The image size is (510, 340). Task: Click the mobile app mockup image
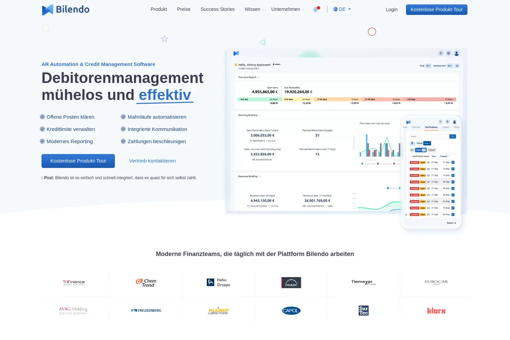point(431,173)
